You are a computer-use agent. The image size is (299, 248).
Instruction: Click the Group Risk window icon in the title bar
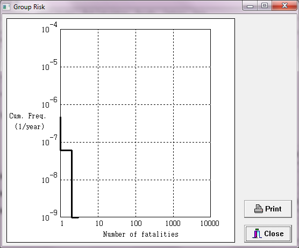pyautogui.click(x=6, y=7)
